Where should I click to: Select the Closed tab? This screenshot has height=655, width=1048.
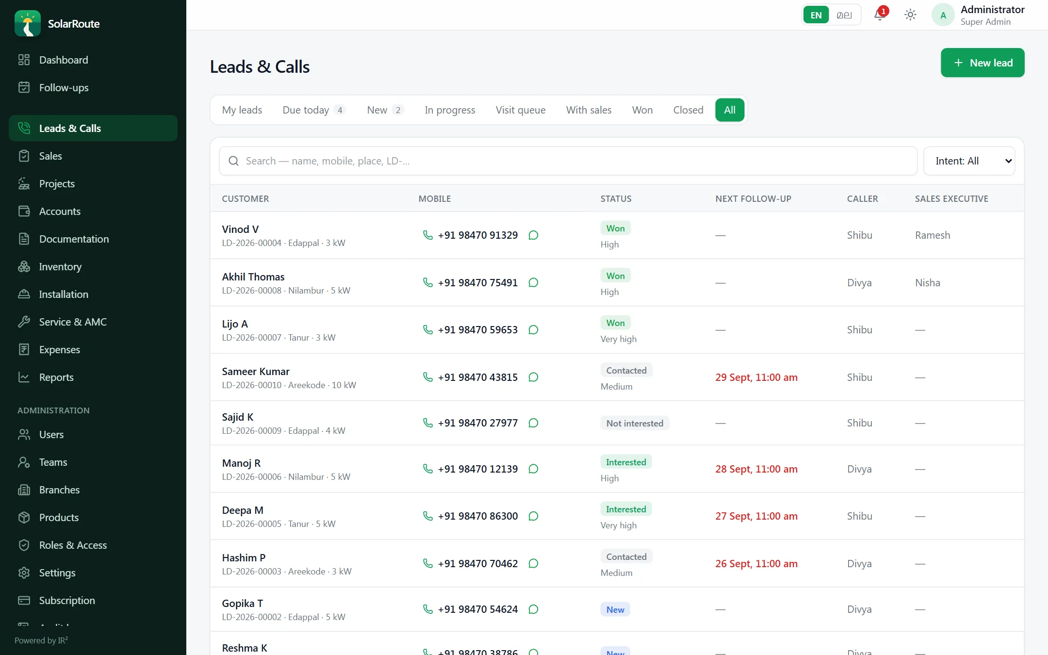point(688,110)
